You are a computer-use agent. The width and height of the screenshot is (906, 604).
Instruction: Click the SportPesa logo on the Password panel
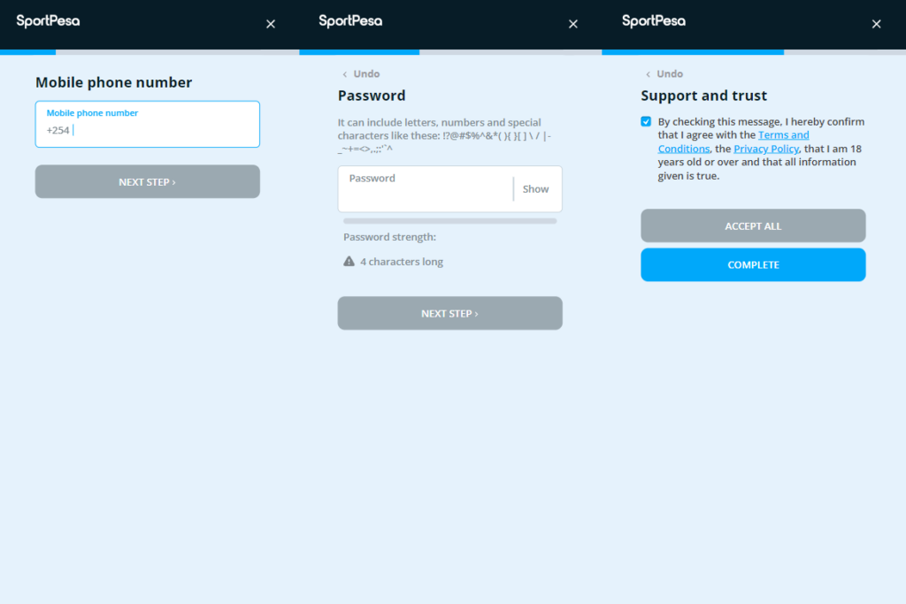click(350, 20)
